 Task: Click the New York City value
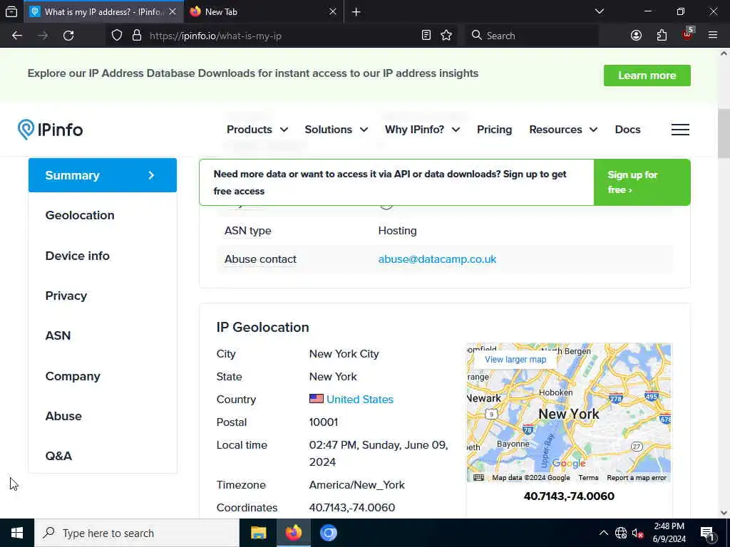pos(344,353)
